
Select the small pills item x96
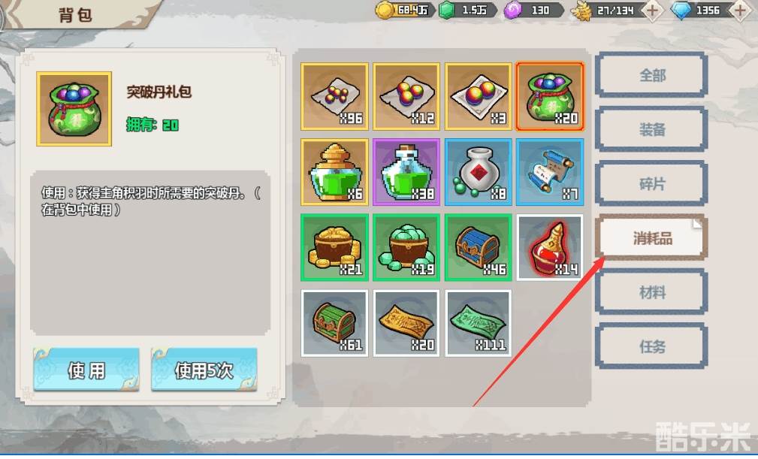pyautogui.click(x=334, y=97)
